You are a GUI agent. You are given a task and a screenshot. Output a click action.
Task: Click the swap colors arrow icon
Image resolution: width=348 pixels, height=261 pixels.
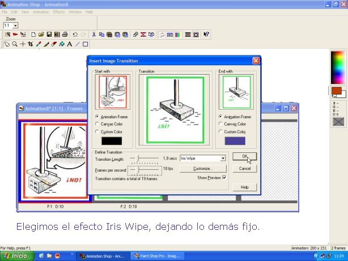pyautogui.click(x=334, y=96)
